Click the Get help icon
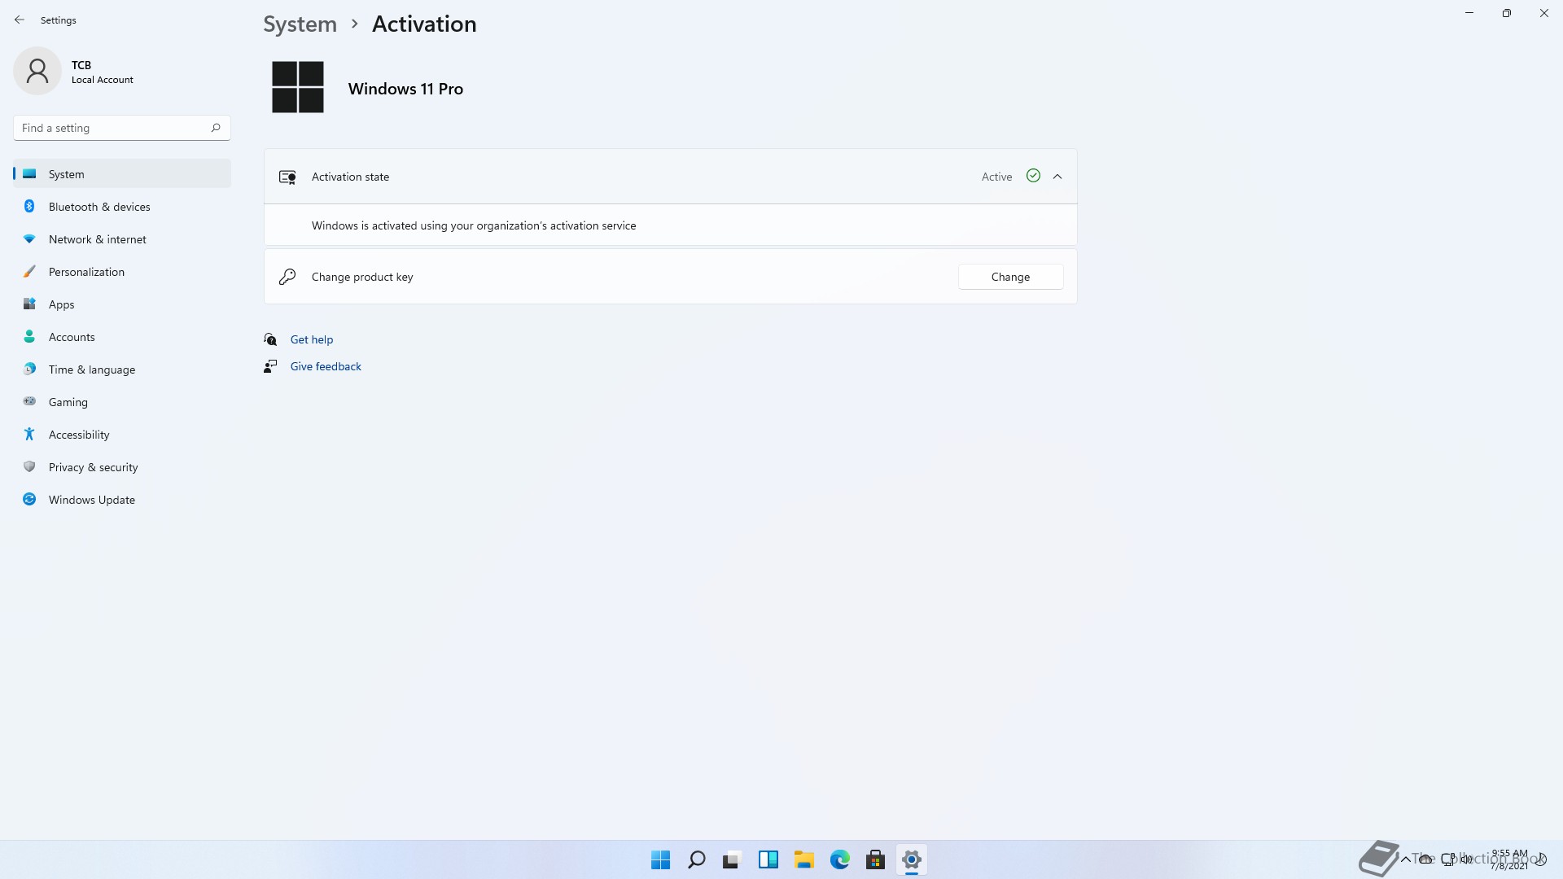 click(270, 339)
